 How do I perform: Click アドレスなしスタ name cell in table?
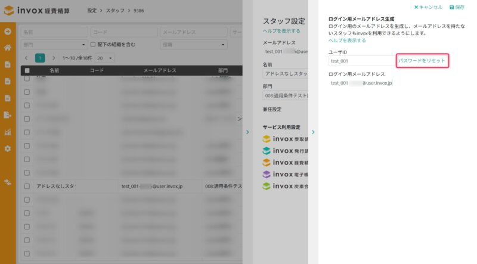55,186
